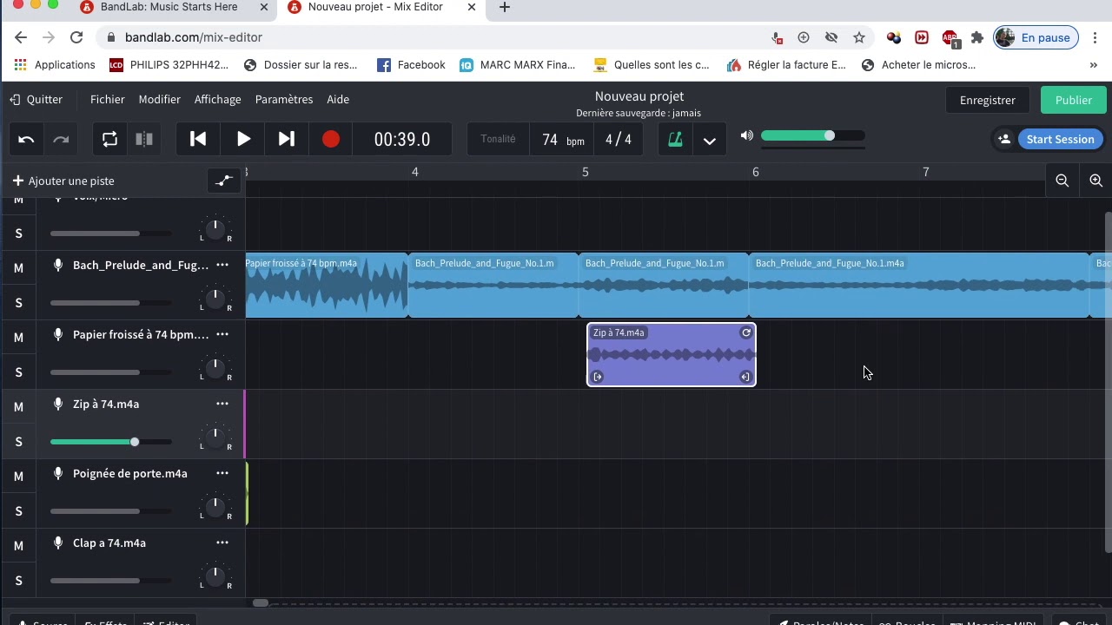Open the Modifier menu

click(x=159, y=99)
